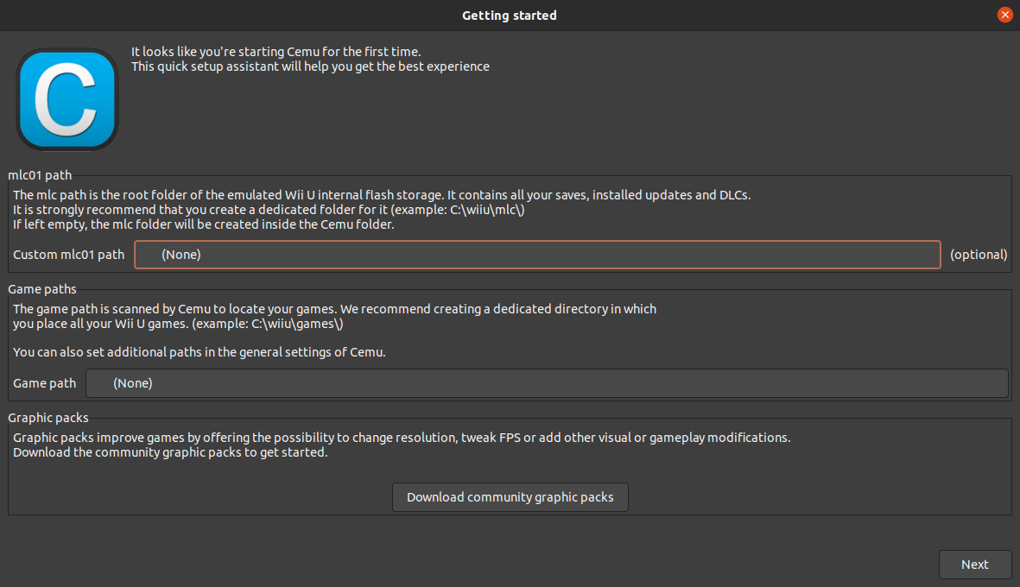Click the "Game path" field label
This screenshot has height=587, width=1020.
pos(45,383)
